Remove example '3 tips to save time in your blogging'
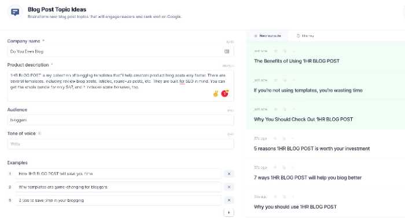The height and width of the screenshot is (218, 405). pos(229,200)
